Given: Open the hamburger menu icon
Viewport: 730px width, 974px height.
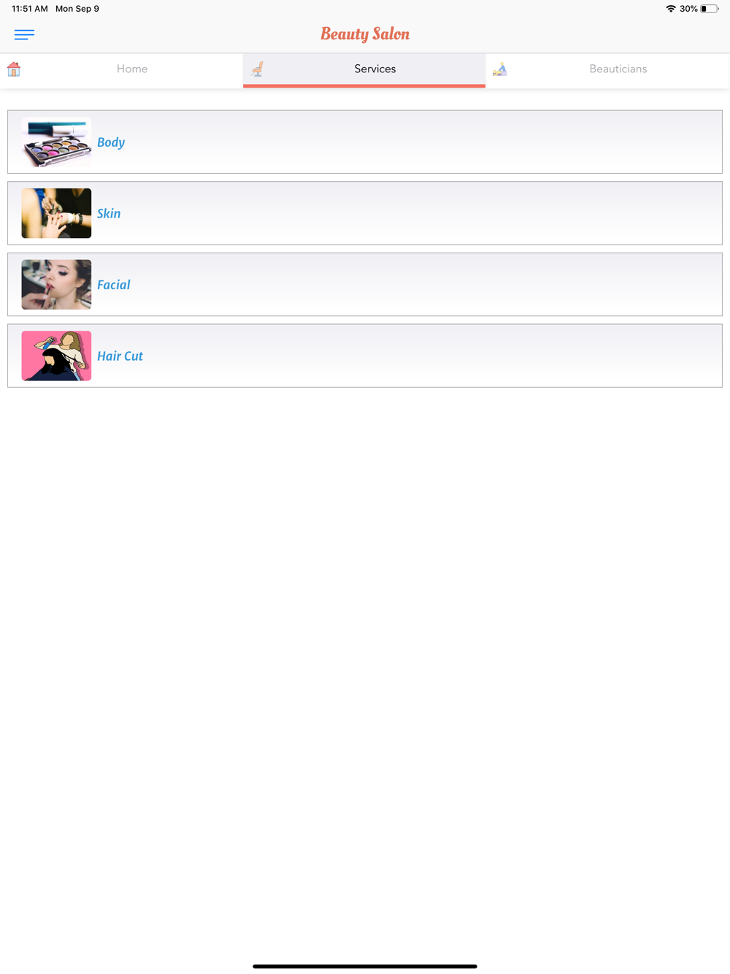Looking at the screenshot, I should [24, 34].
